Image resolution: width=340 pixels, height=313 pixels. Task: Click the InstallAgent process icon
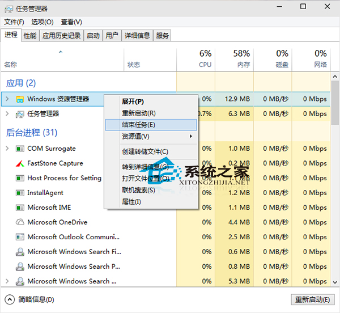pos(20,193)
